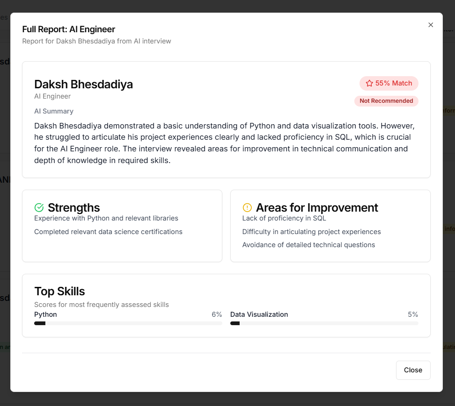Click the Lack of proficiency in SQL item
The height and width of the screenshot is (406, 455).
point(284,218)
